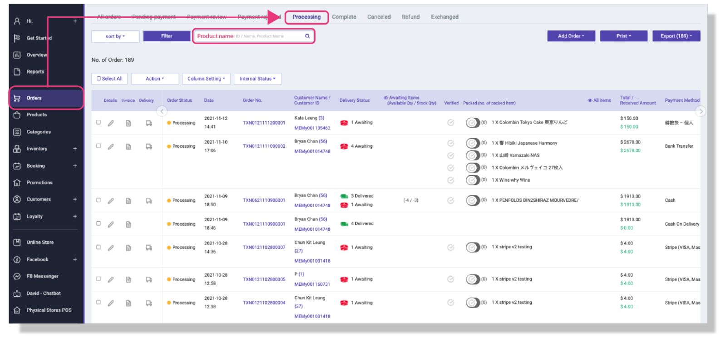This screenshot has height=338, width=726.
Task: Open invoice for order TXN0121111000002
Action: tap(128, 147)
